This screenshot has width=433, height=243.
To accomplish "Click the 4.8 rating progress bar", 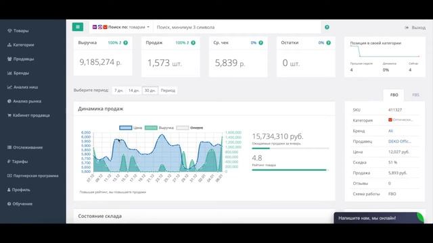I will click(x=290, y=170).
